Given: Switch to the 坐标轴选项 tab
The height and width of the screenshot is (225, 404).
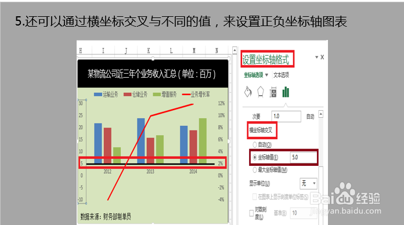Looking at the screenshot, I should (254, 75).
